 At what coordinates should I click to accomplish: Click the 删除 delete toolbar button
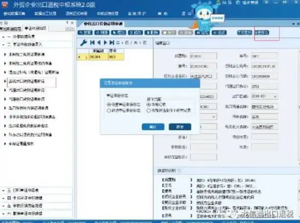(x=152, y=33)
